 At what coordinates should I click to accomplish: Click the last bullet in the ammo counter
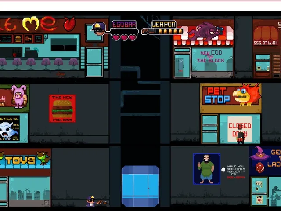coord(180,32)
